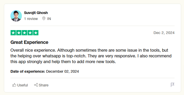
Task: Click the first green rating star
Action: [13, 33]
